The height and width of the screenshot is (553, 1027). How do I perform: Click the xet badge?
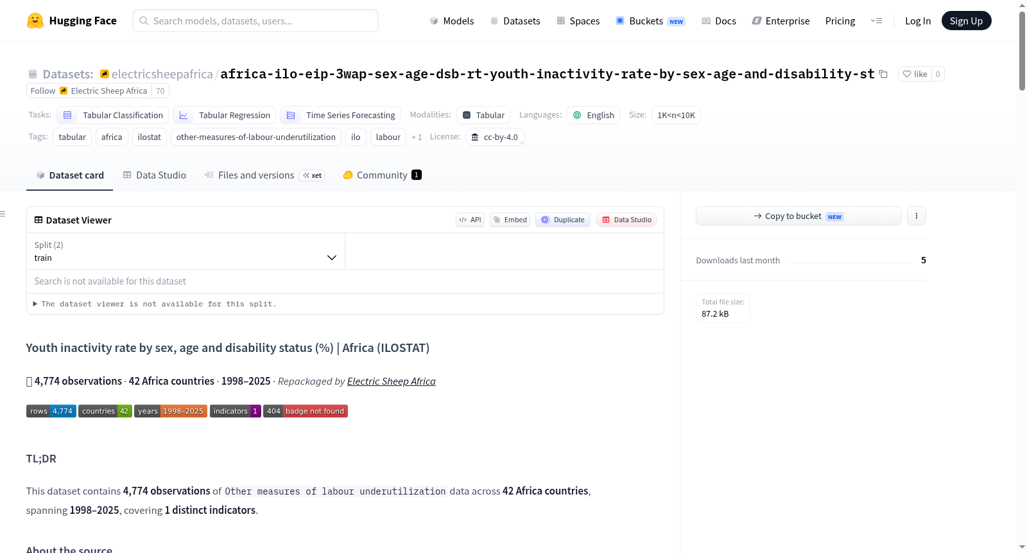tap(313, 175)
